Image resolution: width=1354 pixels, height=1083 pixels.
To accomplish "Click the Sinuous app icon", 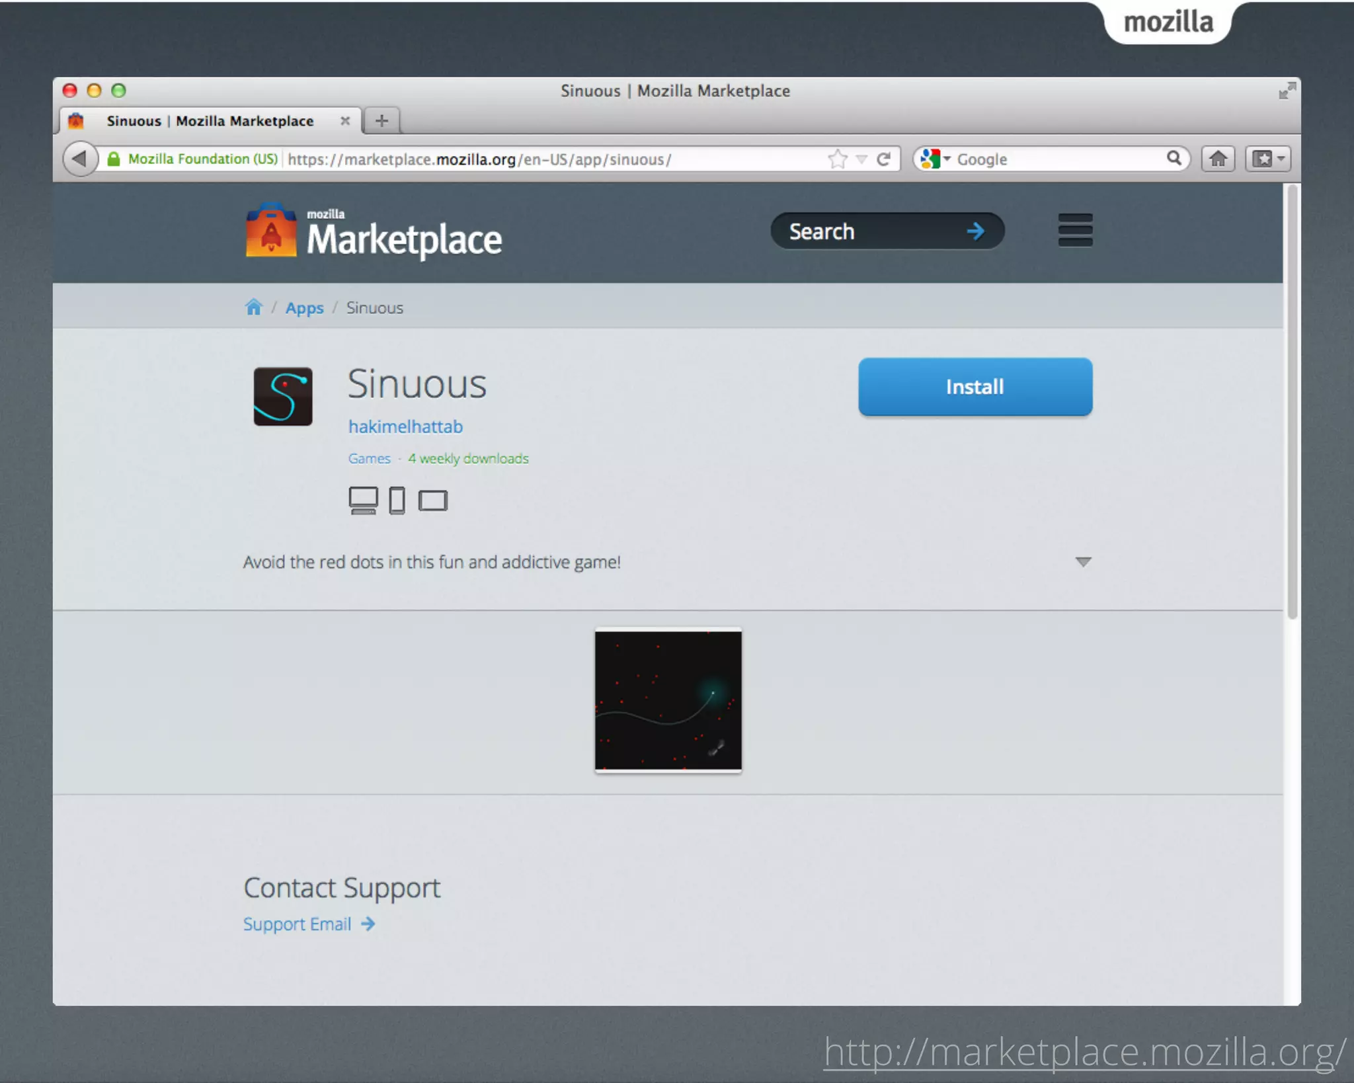I will 283,396.
